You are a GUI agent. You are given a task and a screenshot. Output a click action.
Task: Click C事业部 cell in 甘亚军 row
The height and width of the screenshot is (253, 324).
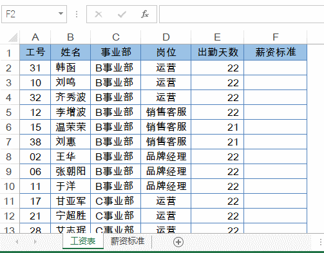pos(116,201)
